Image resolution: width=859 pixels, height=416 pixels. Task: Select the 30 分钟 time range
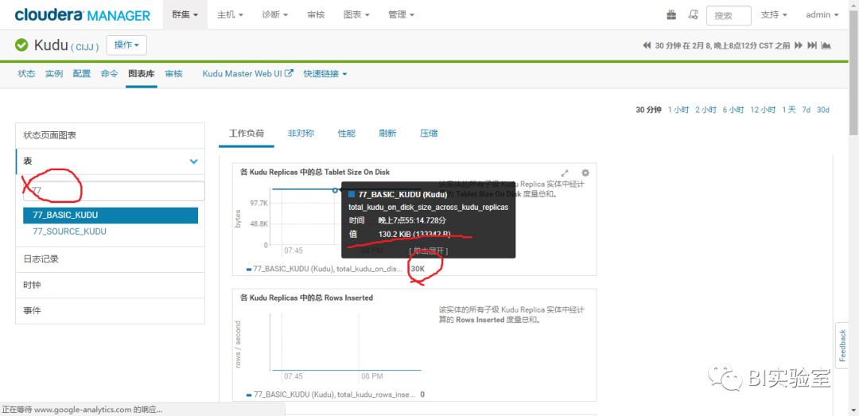[x=649, y=110]
